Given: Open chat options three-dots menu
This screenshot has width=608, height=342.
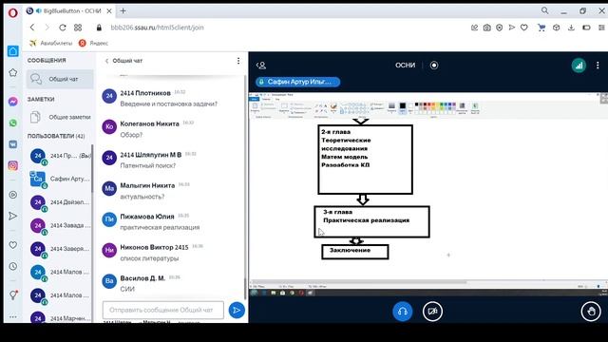Looking at the screenshot, I should pyautogui.click(x=238, y=61).
